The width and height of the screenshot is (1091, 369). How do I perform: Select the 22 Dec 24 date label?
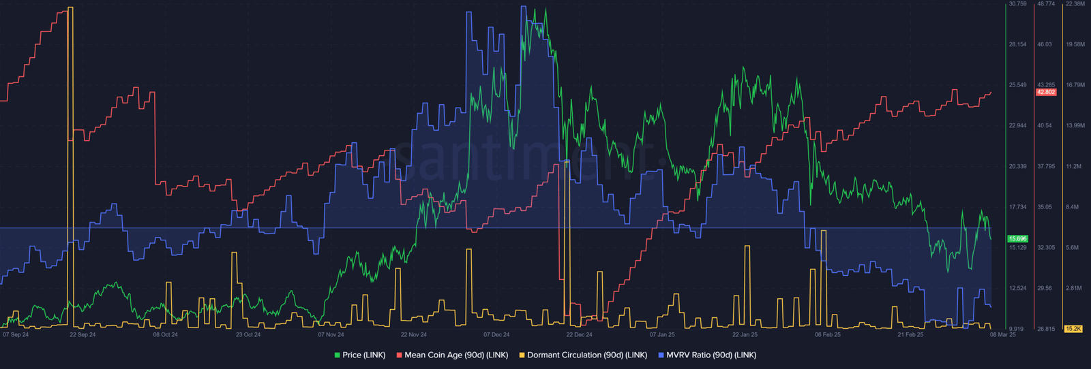point(579,335)
